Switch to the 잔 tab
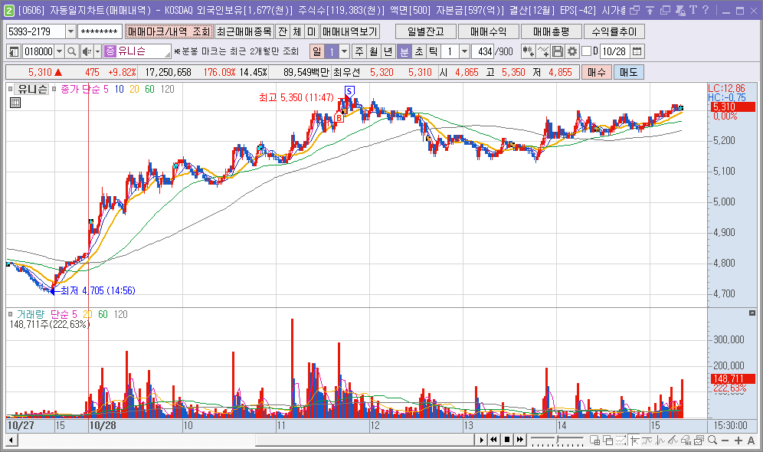The image size is (763, 452). click(282, 31)
